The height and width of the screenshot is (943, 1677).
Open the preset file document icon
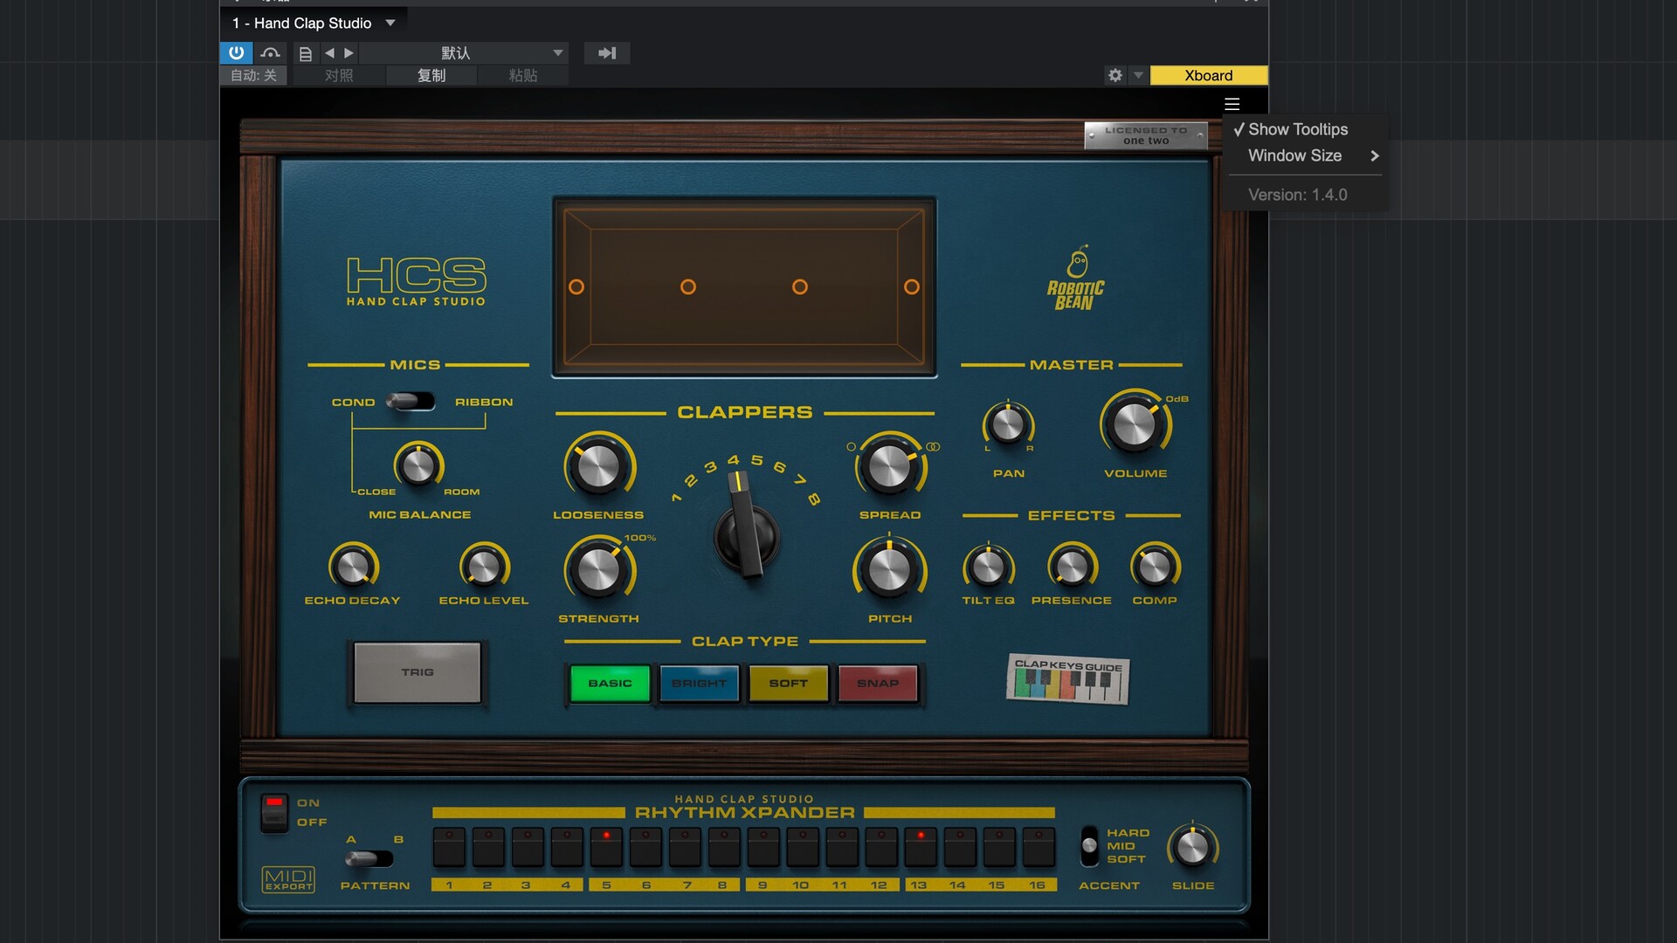[305, 53]
